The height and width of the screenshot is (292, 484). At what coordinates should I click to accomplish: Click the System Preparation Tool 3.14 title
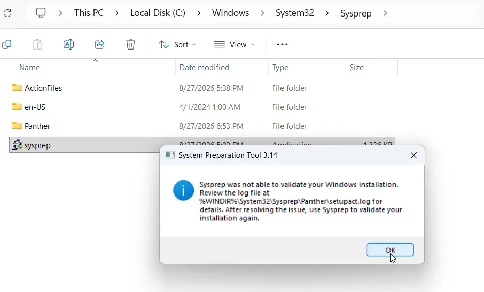[x=228, y=155]
